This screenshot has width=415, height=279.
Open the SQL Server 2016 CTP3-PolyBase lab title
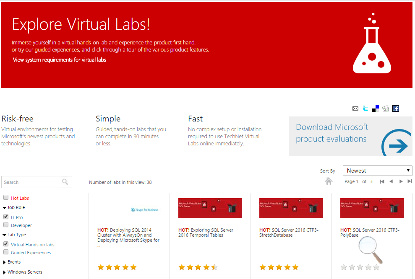coord(370,232)
